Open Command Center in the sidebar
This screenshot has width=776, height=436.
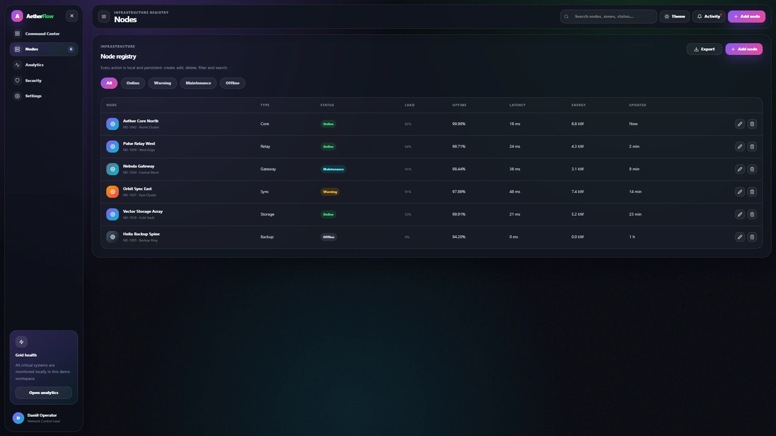[44, 34]
